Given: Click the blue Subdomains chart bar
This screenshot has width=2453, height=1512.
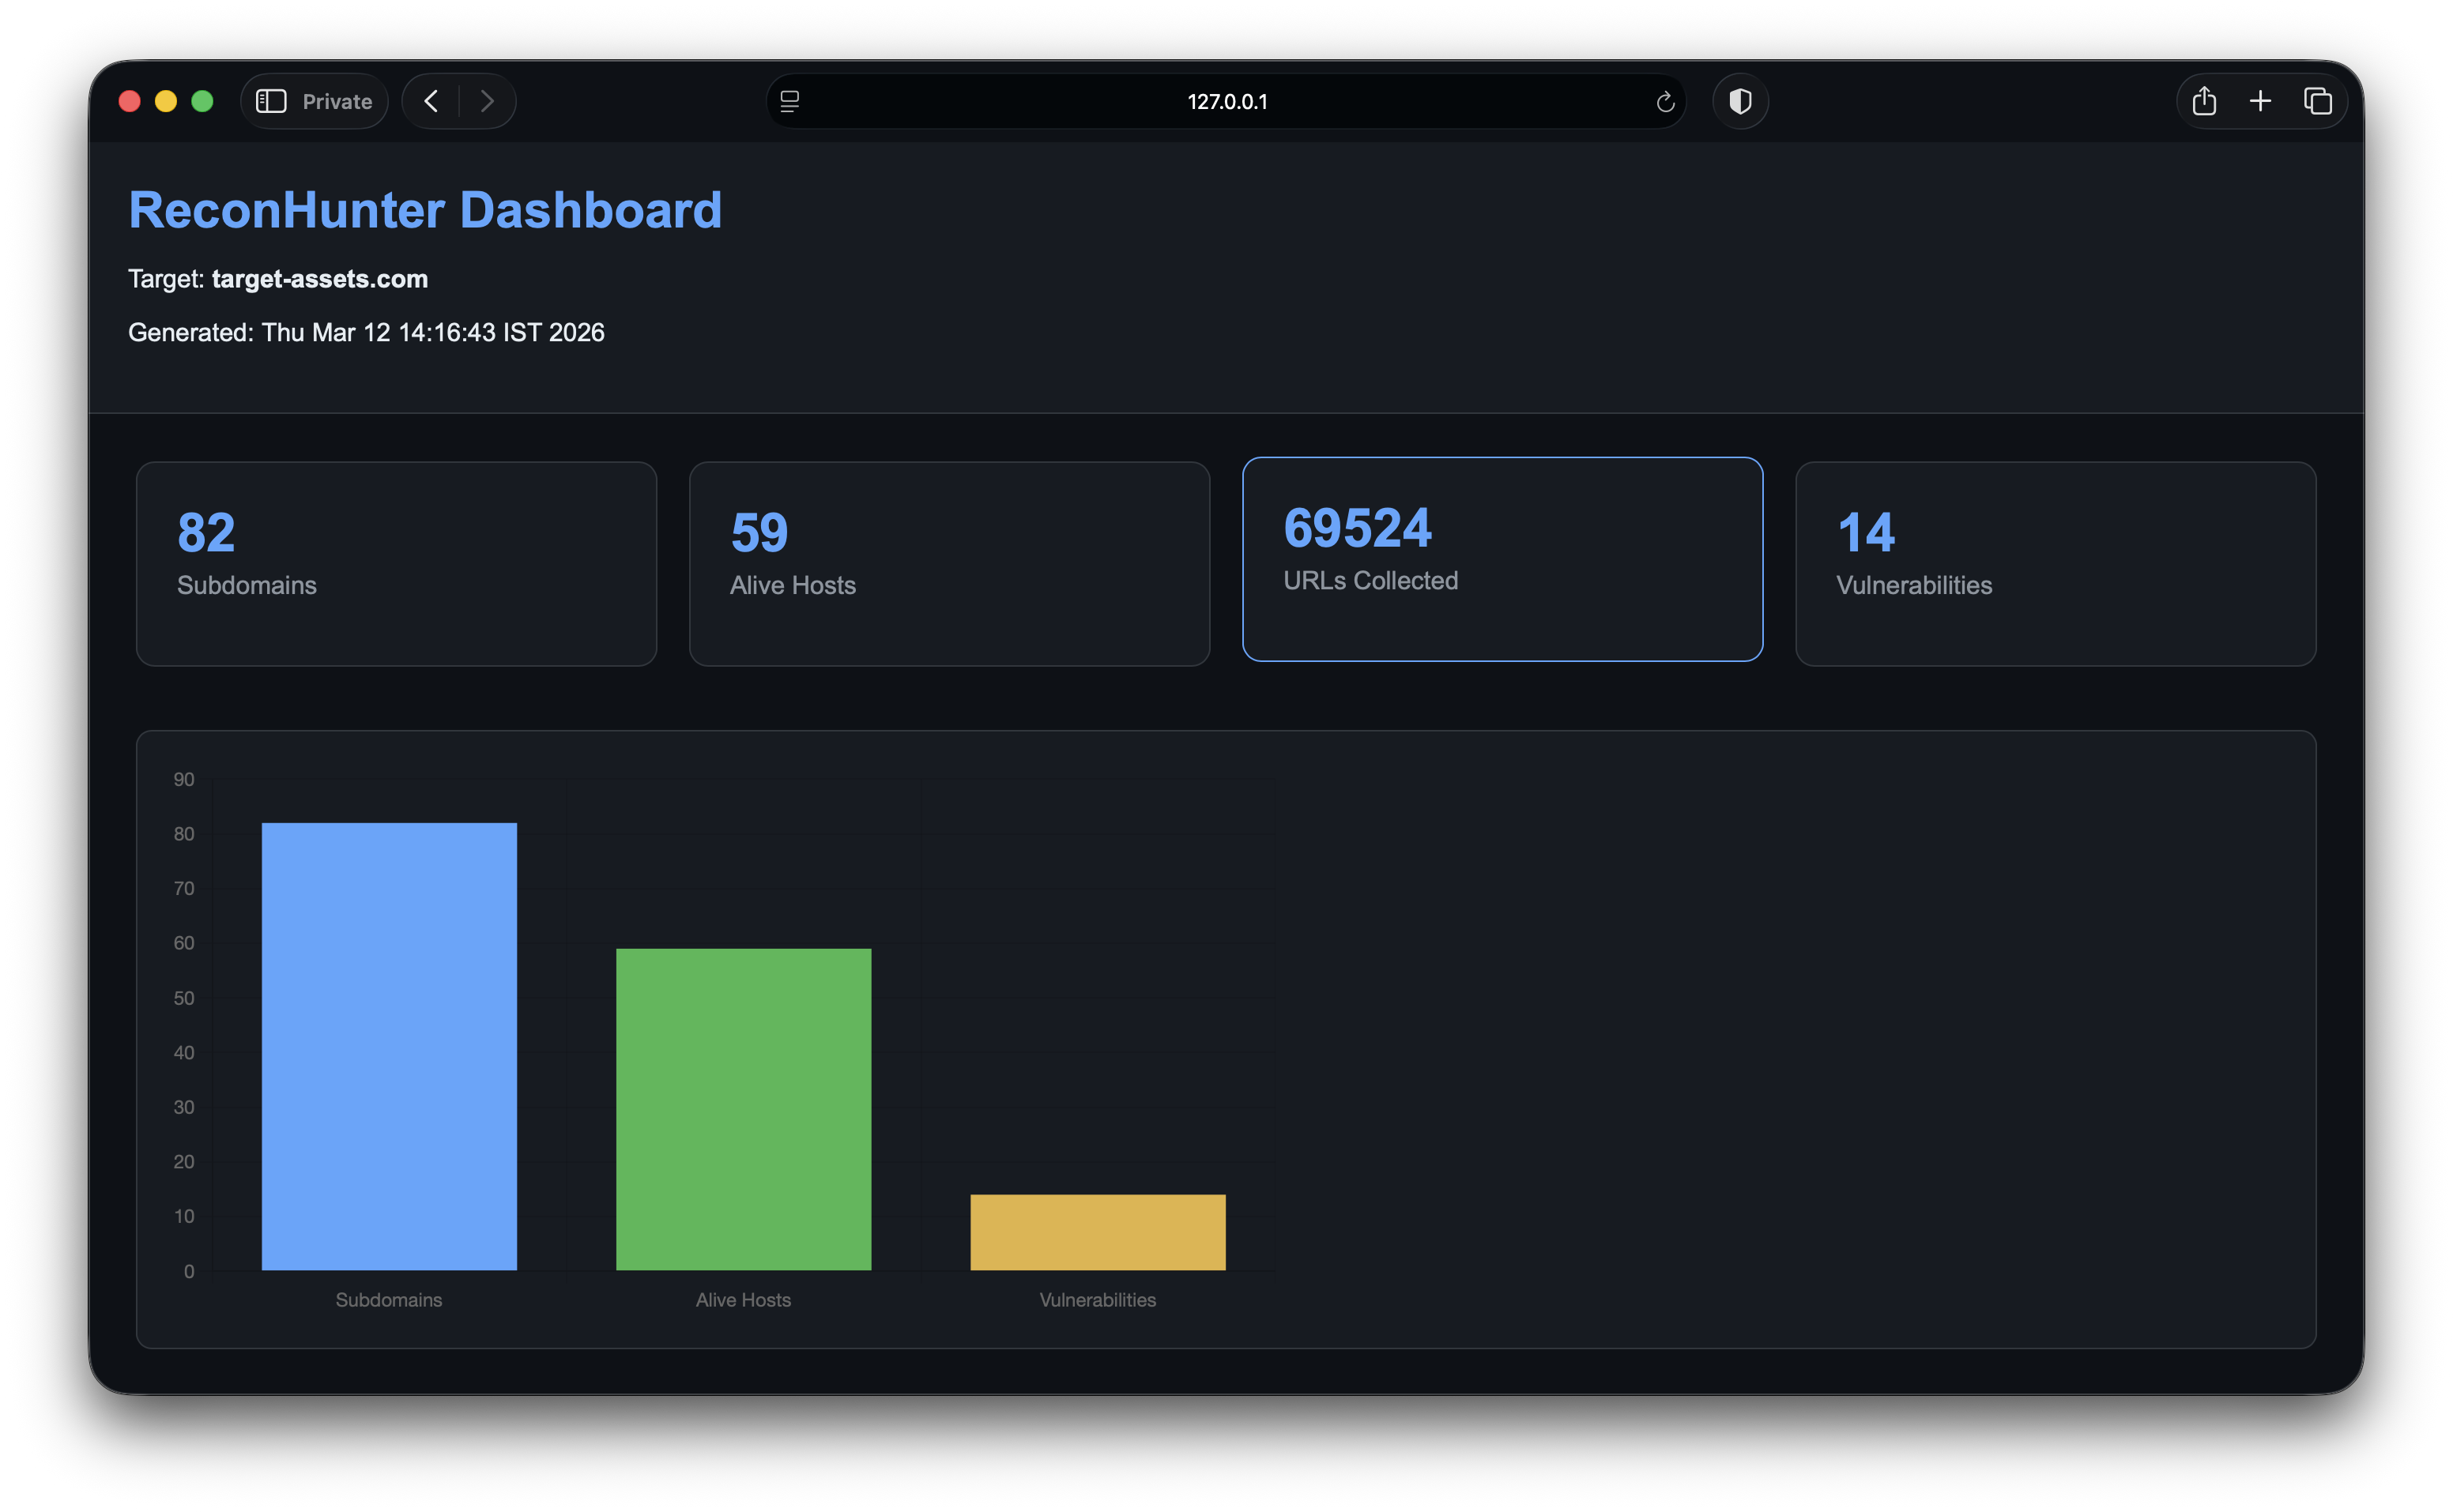Looking at the screenshot, I should pyautogui.click(x=389, y=1045).
